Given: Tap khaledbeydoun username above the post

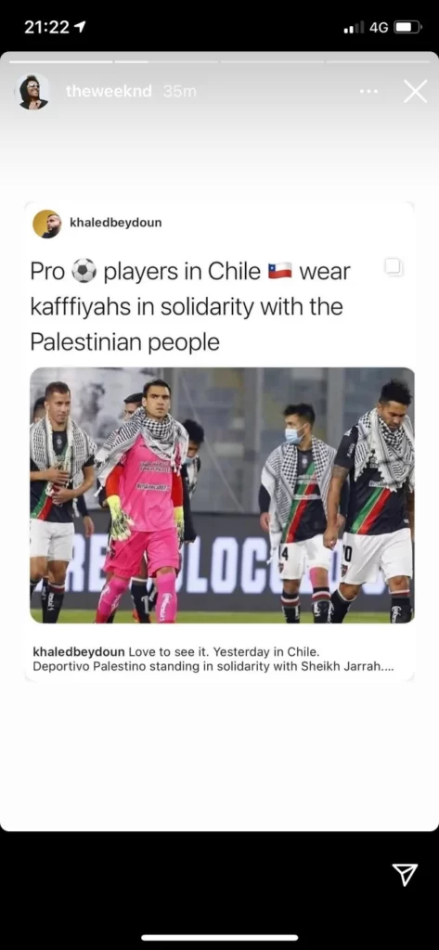Looking at the screenshot, I should point(116,223).
